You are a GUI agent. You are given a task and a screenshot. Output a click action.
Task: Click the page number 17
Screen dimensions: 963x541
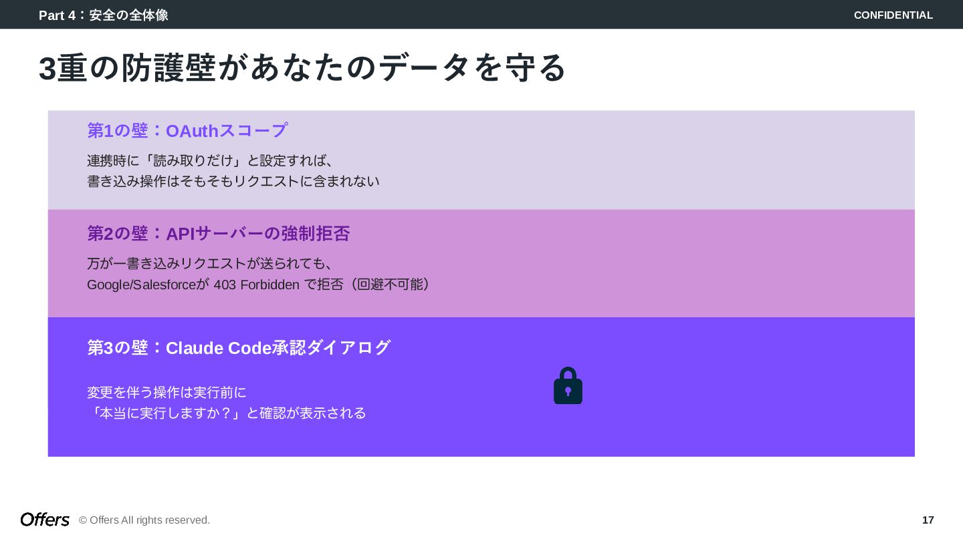click(928, 520)
